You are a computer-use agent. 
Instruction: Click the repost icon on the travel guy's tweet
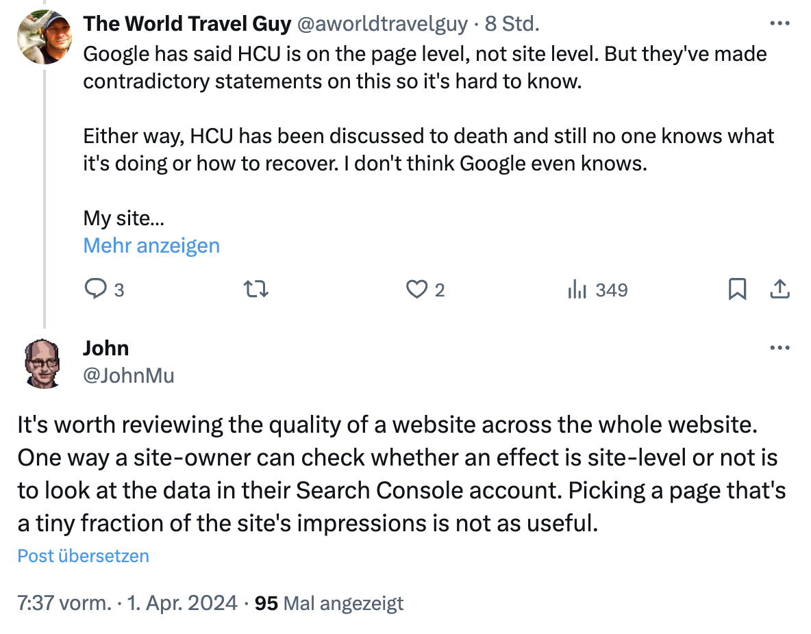point(255,290)
